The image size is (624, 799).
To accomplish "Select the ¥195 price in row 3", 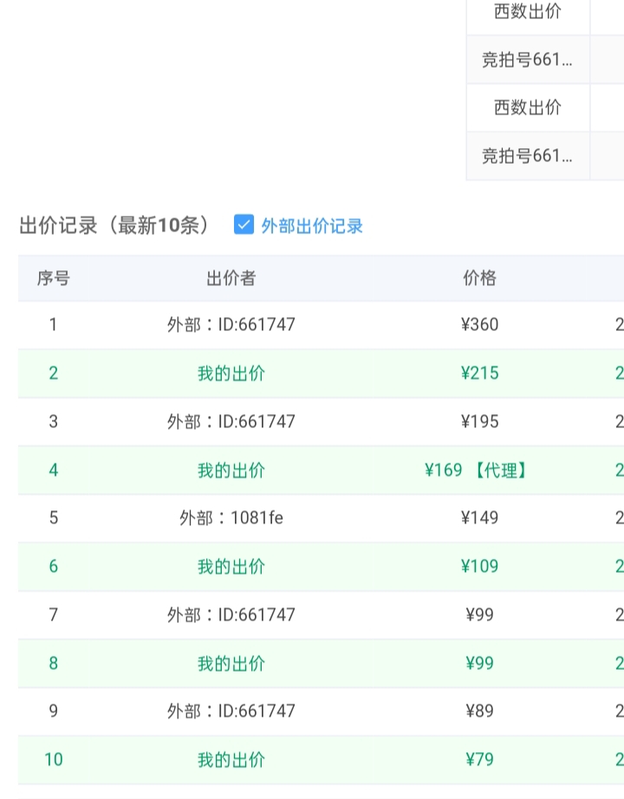I will tap(479, 422).
